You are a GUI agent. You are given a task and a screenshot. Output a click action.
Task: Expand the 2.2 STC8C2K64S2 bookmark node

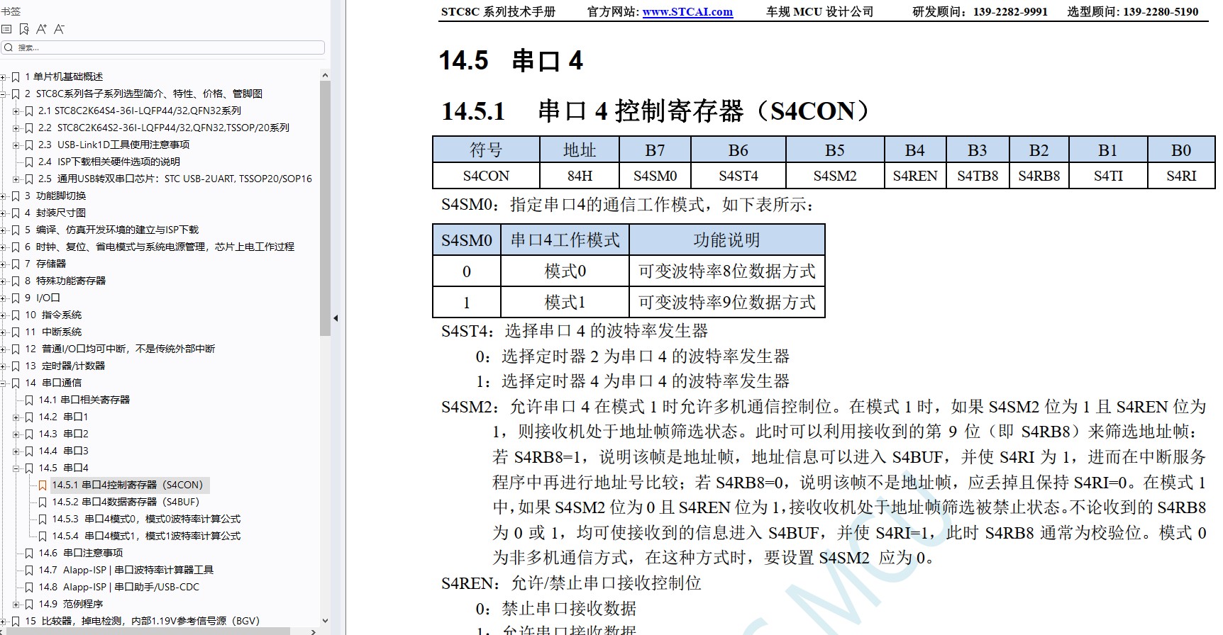17,128
